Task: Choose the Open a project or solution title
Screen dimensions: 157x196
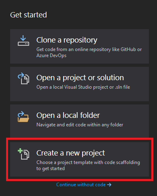Action: [x=80, y=78]
